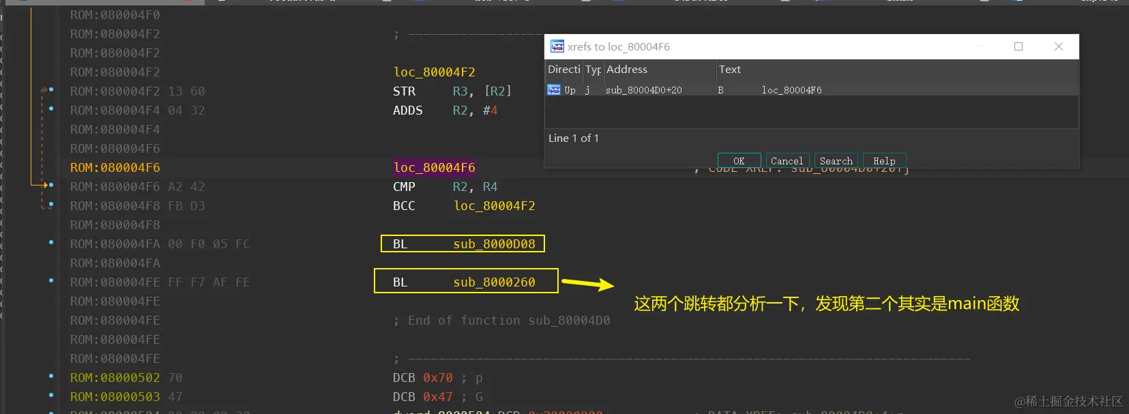Click OK in the xrefs dialog

coord(739,161)
